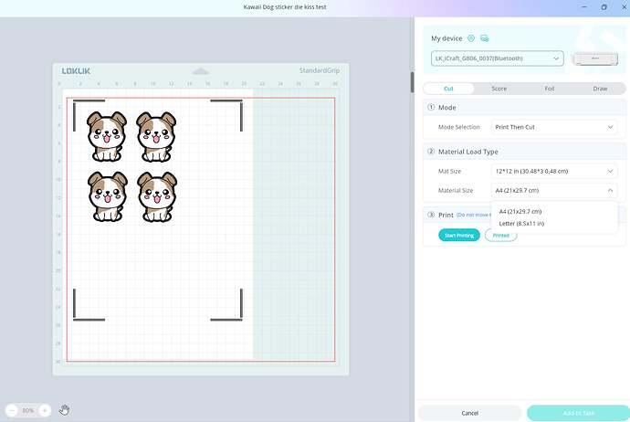The image size is (630, 422).
Task: Switch to the Cut tab
Action: pyautogui.click(x=448, y=89)
